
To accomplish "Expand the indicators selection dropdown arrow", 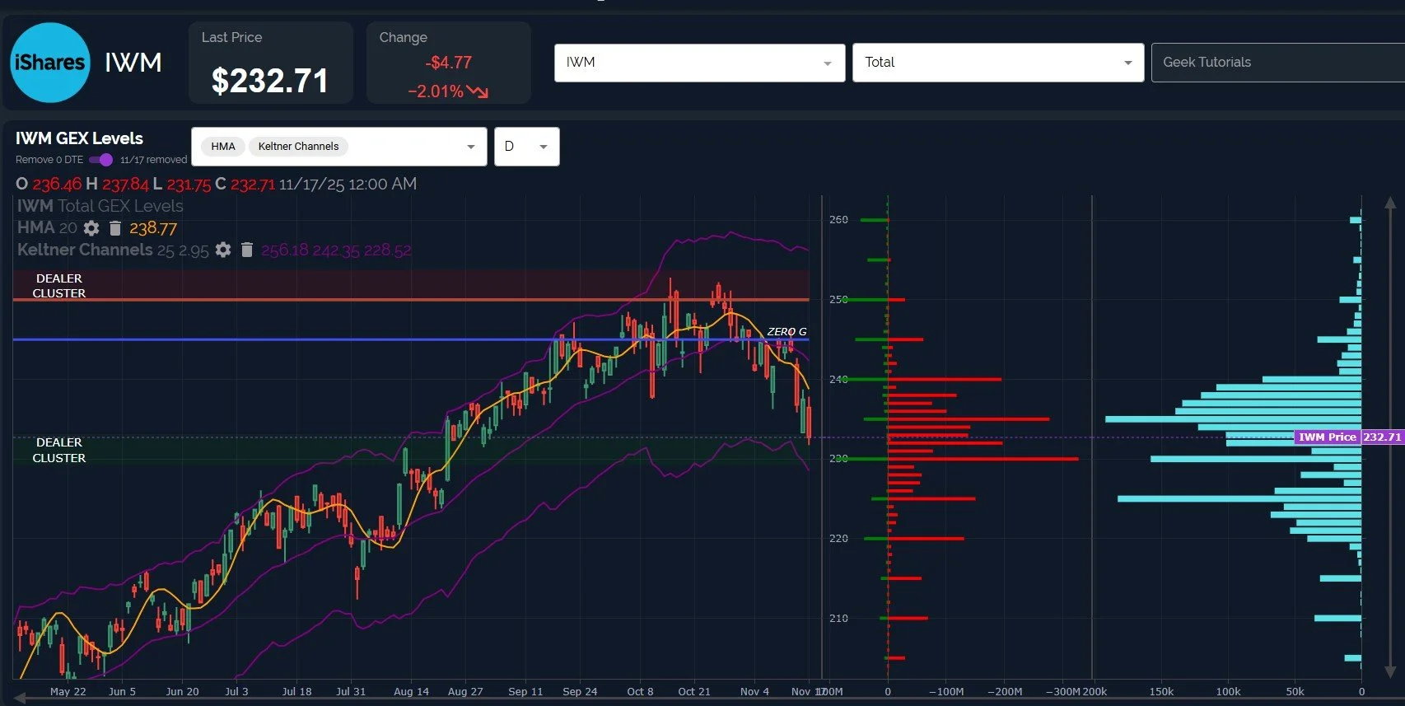I will click(x=471, y=147).
